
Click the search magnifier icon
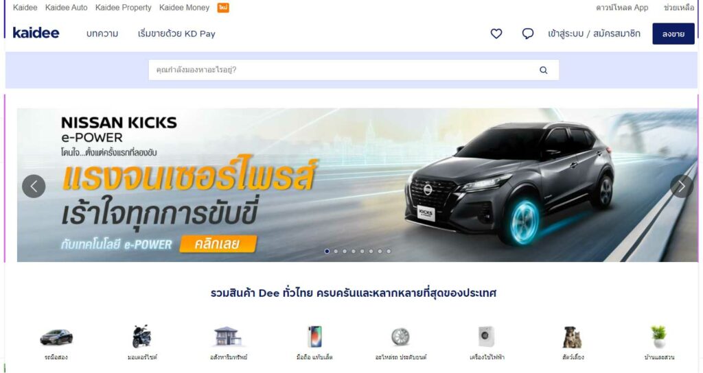pyautogui.click(x=544, y=70)
